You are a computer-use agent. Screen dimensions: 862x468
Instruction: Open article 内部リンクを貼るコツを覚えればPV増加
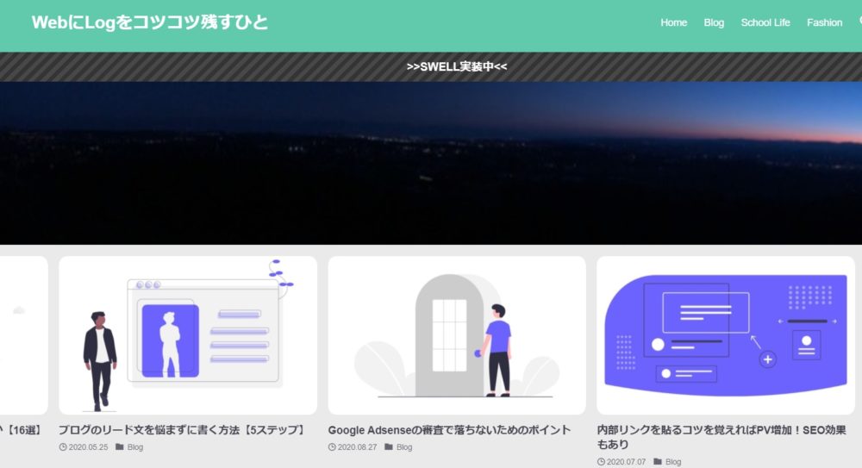[721, 437]
